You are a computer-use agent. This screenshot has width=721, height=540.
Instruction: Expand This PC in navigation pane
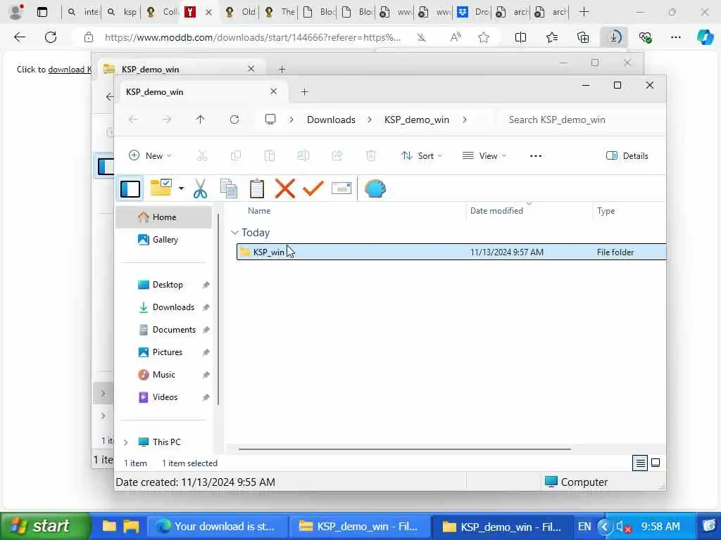pyautogui.click(x=125, y=442)
